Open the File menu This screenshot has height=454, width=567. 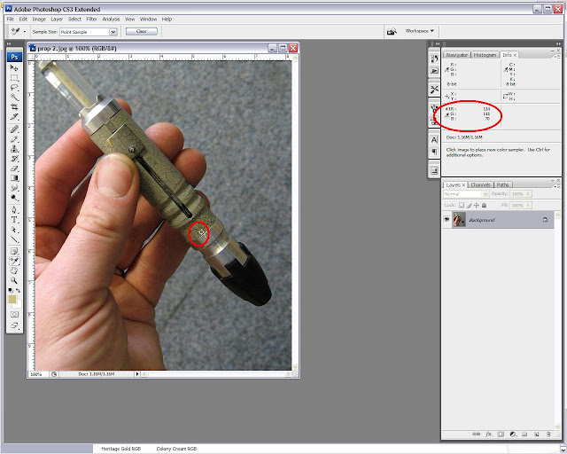click(11, 20)
